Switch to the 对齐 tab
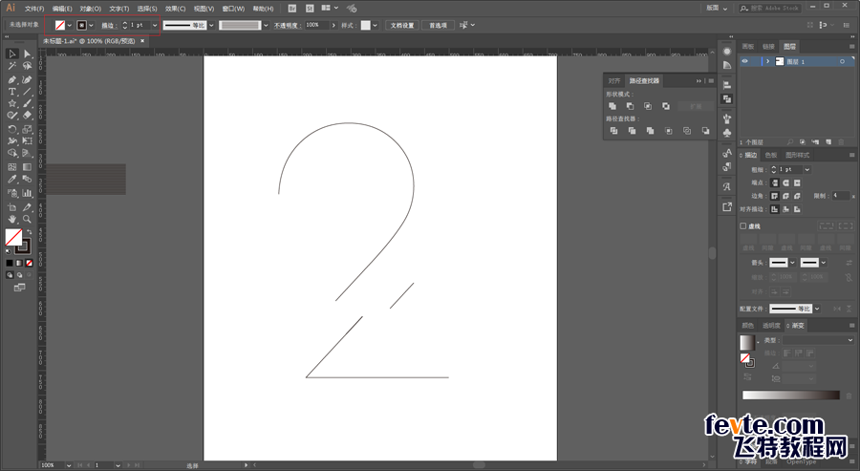 pos(614,80)
